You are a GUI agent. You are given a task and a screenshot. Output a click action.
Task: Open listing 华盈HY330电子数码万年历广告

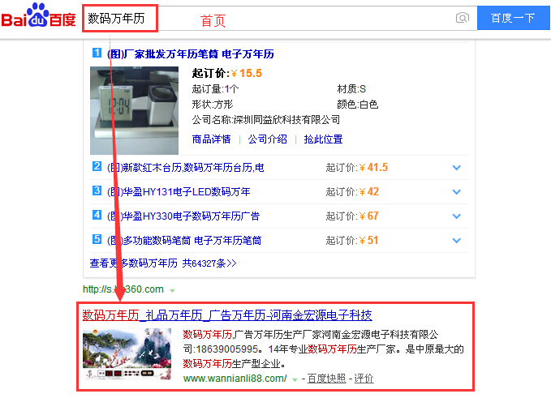(x=183, y=216)
